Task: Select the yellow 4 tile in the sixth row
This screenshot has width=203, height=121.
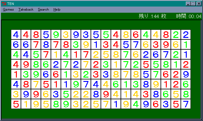Action: click(x=106, y=84)
